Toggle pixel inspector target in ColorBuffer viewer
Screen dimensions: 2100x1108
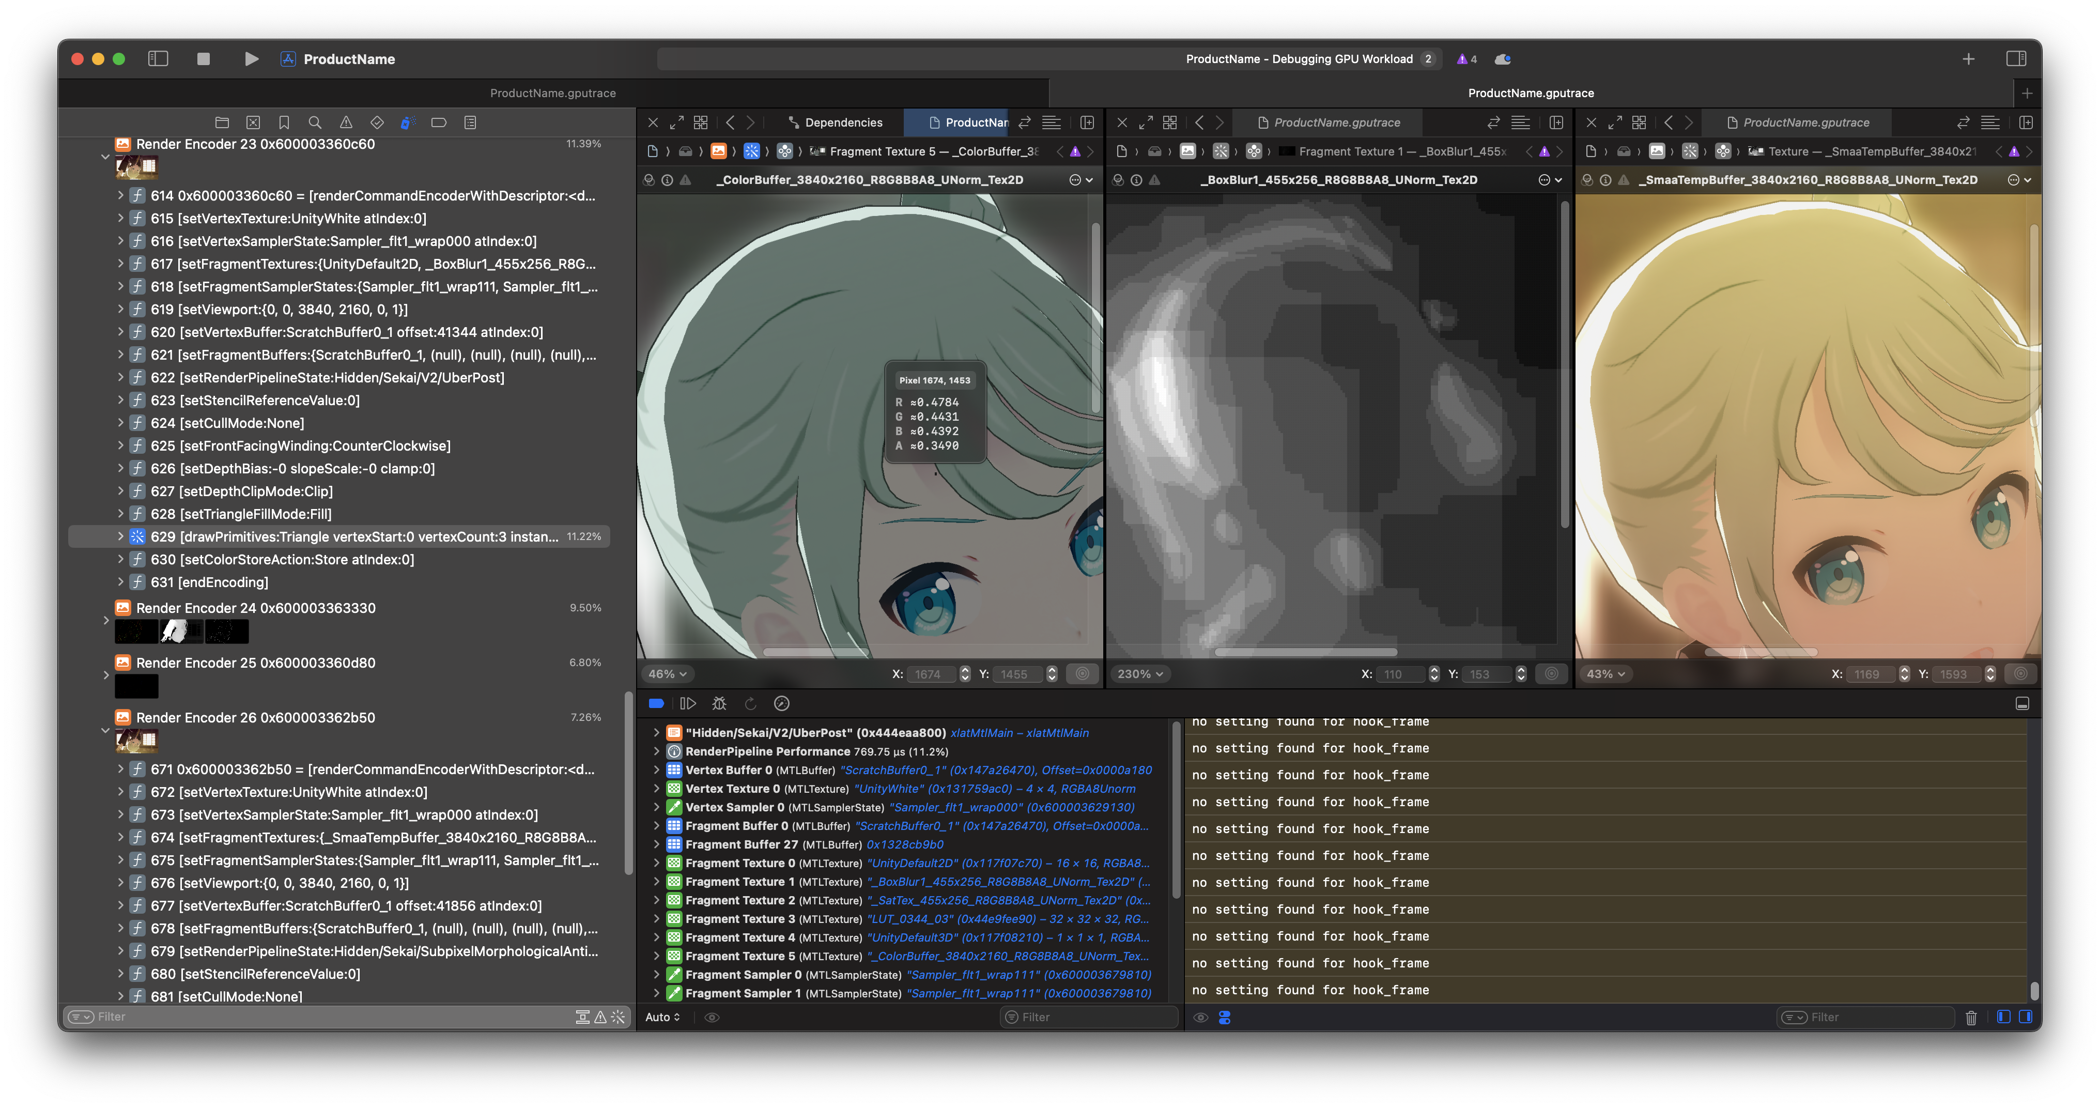[x=1083, y=674]
